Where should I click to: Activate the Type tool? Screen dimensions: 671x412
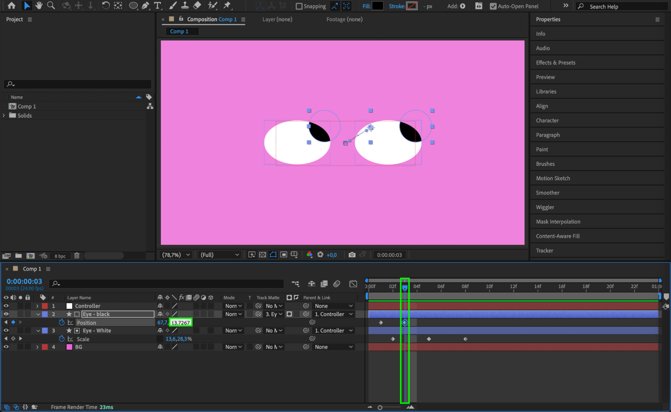157,5
